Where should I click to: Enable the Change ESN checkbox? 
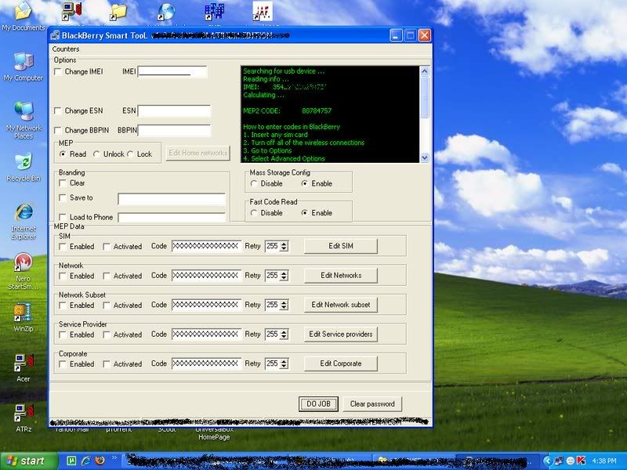(58, 110)
